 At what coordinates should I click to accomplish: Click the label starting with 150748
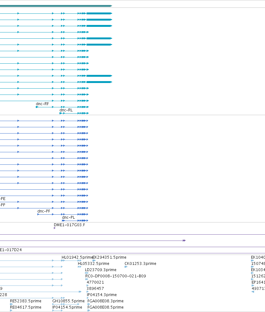[258, 263]
